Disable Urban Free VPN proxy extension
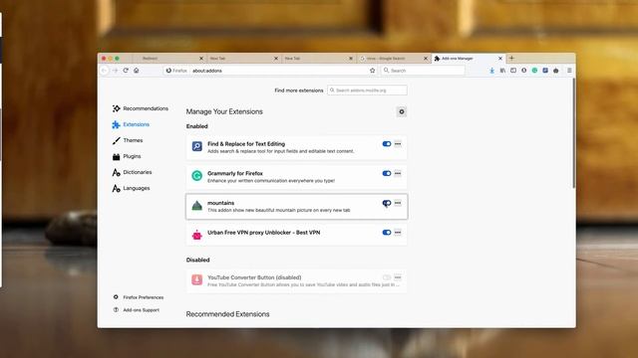This screenshot has width=638, height=358. tap(387, 232)
